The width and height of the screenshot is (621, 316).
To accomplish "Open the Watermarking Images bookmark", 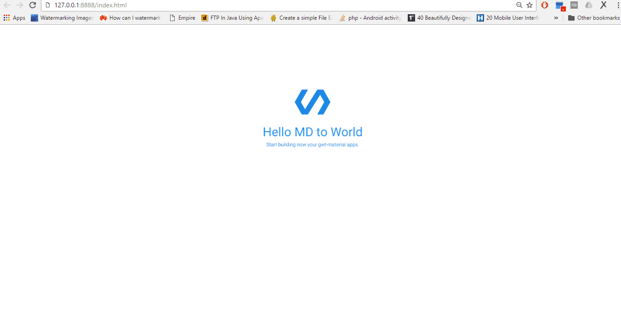I will click(x=62, y=18).
